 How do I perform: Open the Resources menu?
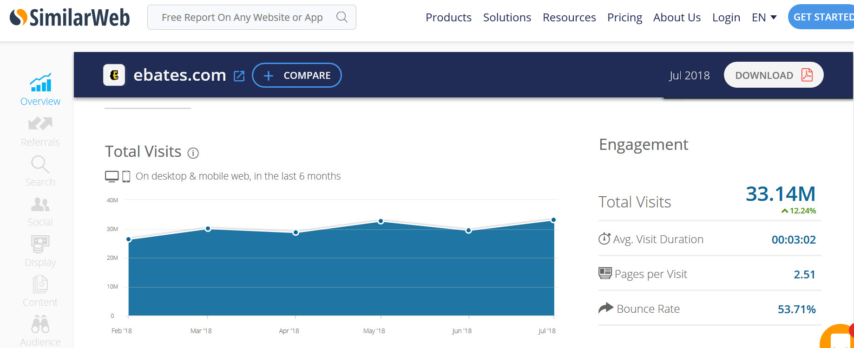pos(569,18)
